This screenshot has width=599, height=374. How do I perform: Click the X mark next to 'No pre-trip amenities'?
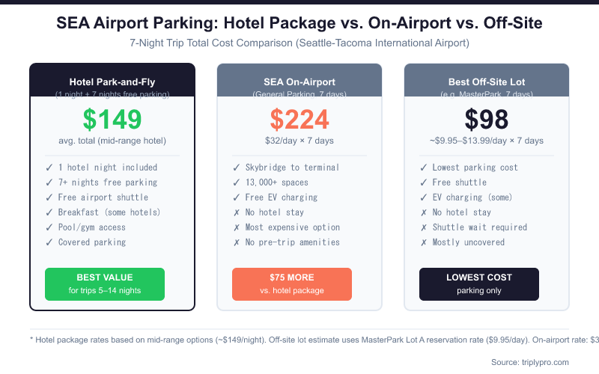(237, 242)
